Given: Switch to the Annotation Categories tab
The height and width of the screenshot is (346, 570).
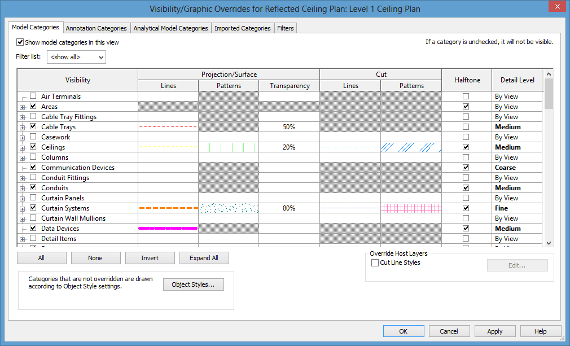Looking at the screenshot, I should pos(96,28).
